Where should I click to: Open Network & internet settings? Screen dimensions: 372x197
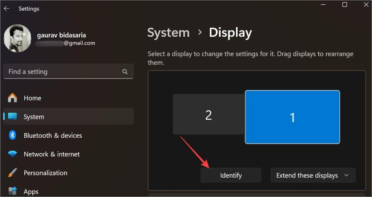[x=68, y=154]
